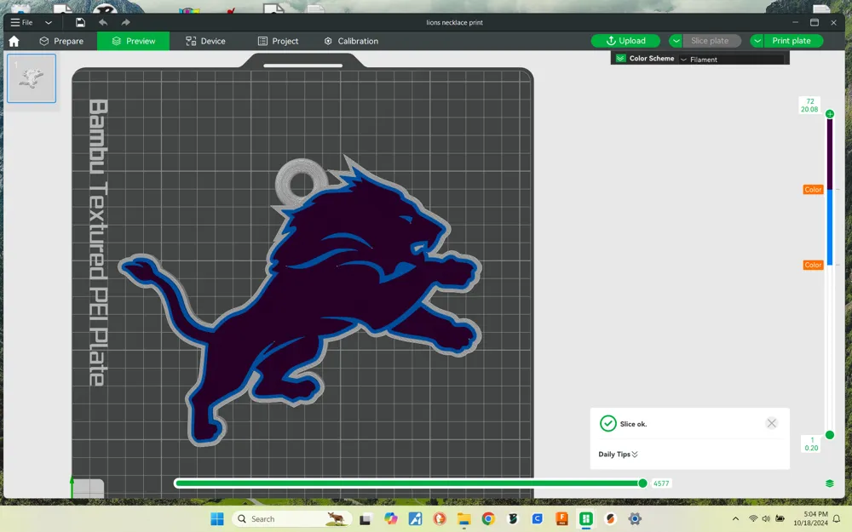
Task: Select the plate 1 thumbnail
Action: pos(32,78)
